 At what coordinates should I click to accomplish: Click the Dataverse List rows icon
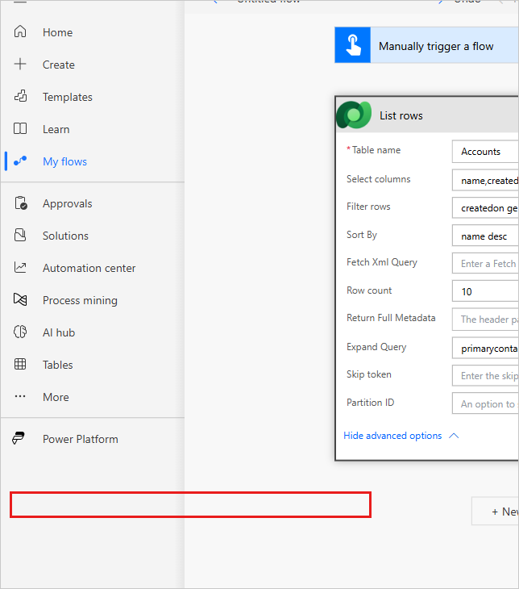[x=354, y=115]
